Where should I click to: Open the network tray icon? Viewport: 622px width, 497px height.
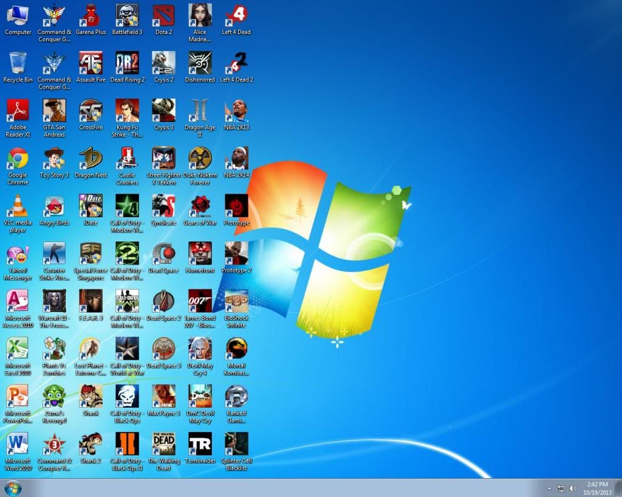[x=561, y=489]
